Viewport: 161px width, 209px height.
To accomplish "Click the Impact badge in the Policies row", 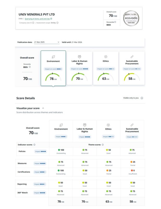I will pyautogui.click(x=40, y=151).
